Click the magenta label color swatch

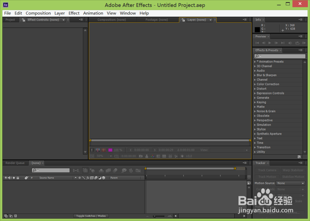[110, 150]
